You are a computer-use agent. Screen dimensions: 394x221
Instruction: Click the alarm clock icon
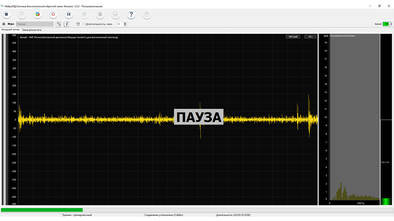(x=78, y=24)
